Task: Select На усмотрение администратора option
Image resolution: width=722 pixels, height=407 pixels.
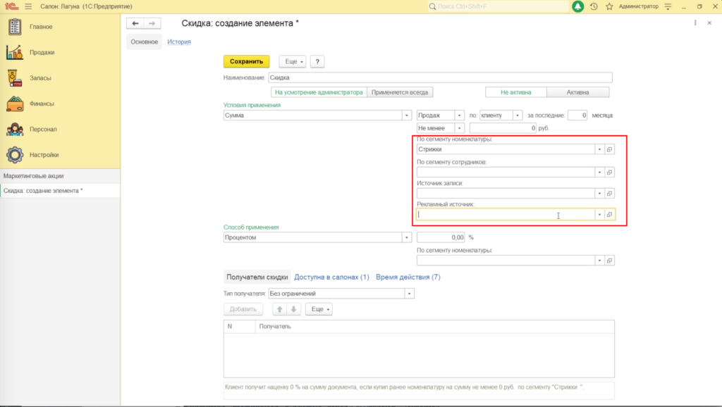Action: (x=319, y=92)
